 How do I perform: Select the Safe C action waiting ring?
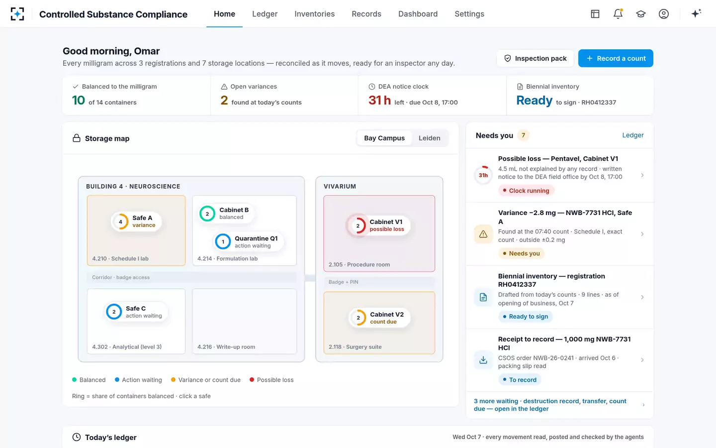114,312
